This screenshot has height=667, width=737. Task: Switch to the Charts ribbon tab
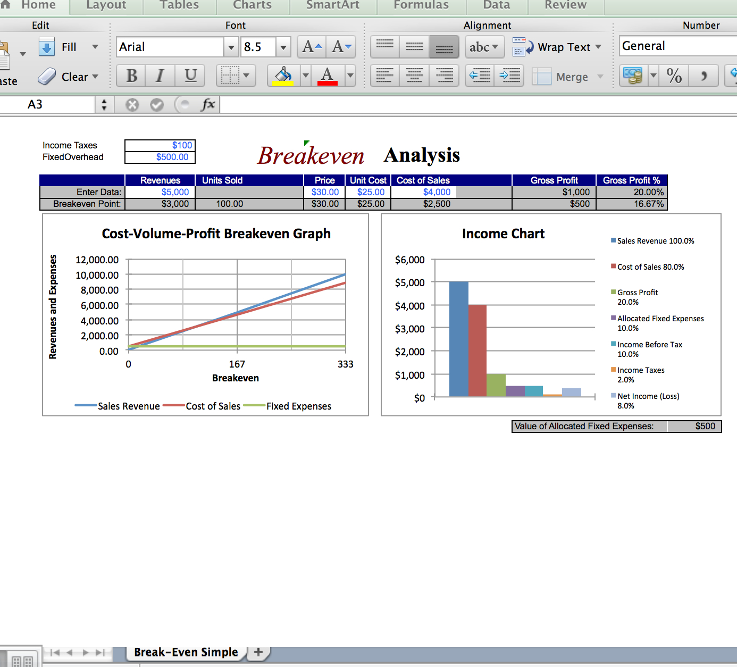pyautogui.click(x=252, y=5)
